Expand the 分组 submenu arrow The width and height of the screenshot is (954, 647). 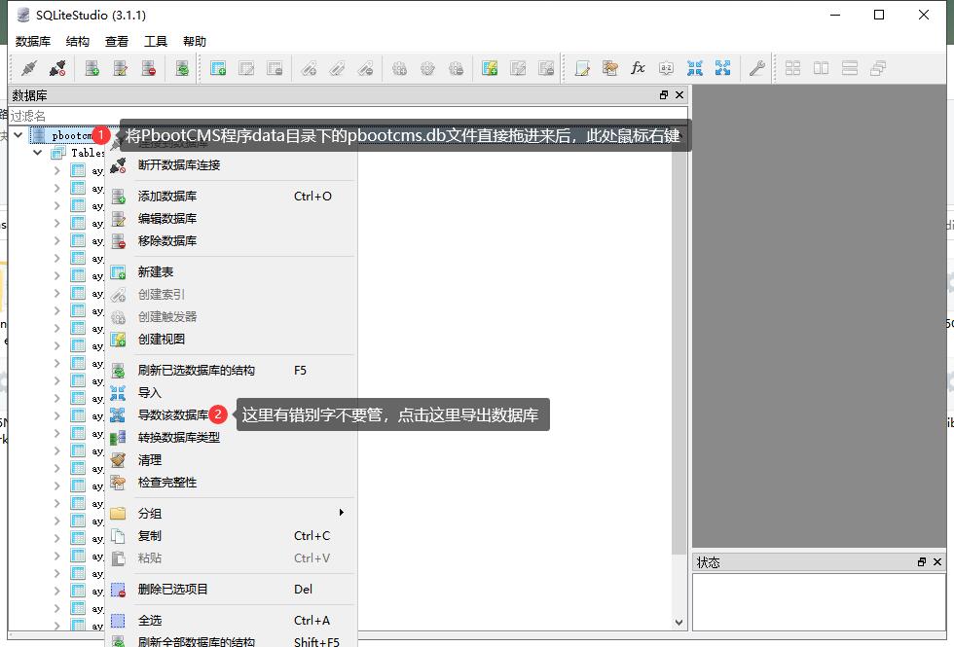[x=341, y=513]
